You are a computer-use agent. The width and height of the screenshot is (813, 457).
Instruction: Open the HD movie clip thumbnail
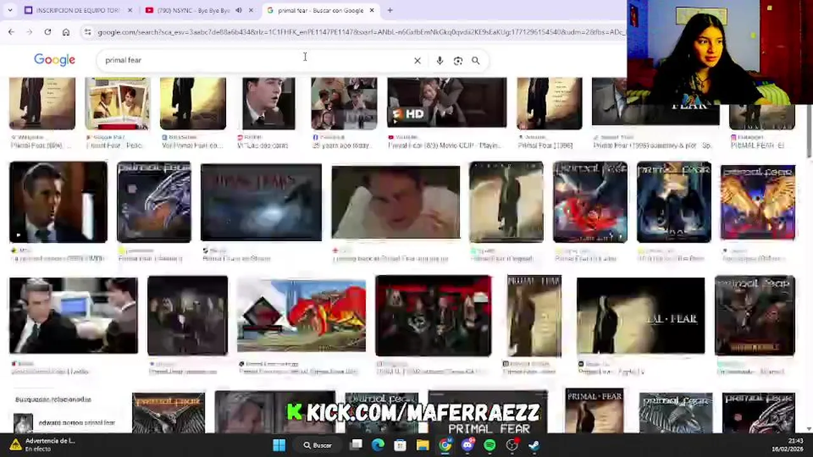pos(447,103)
